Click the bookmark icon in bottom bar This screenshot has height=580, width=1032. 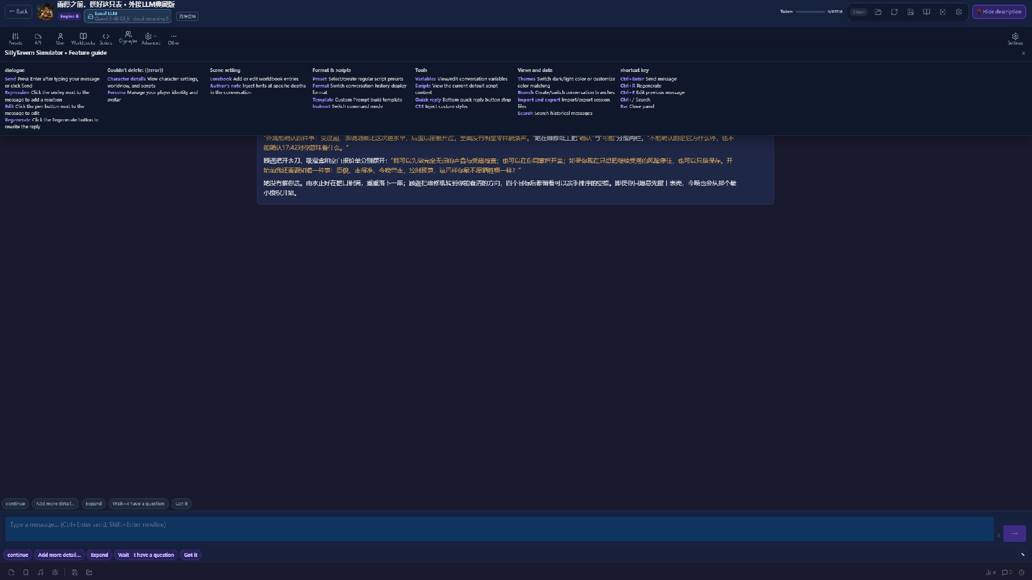pos(26,572)
